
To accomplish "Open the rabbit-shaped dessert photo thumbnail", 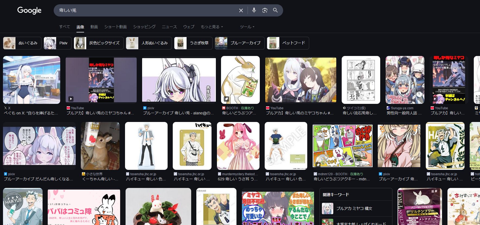I will click(158, 207).
